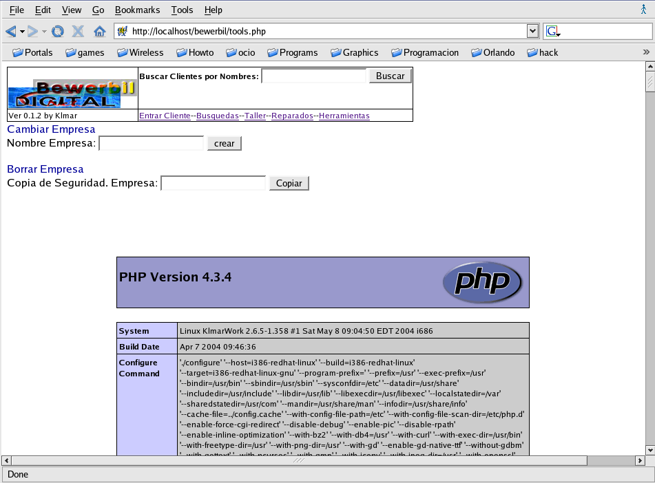Open the File menu
The image size is (655, 483).
[x=17, y=10]
